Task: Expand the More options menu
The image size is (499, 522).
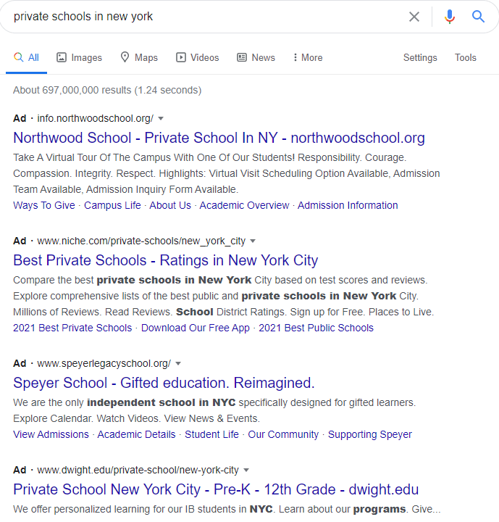Action: [308, 58]
